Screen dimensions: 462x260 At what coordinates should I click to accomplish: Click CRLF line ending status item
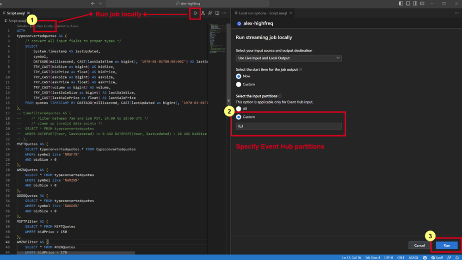click(400, 258)
